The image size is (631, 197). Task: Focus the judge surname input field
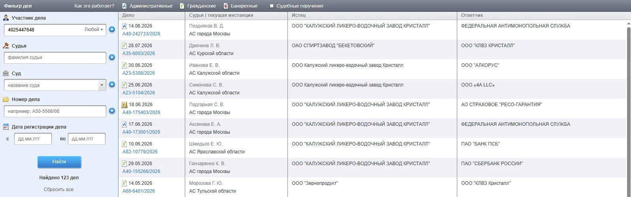coord(55,57)
